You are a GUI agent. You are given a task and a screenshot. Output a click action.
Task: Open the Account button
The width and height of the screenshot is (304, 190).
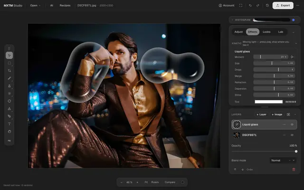click(x=227, y=5)
